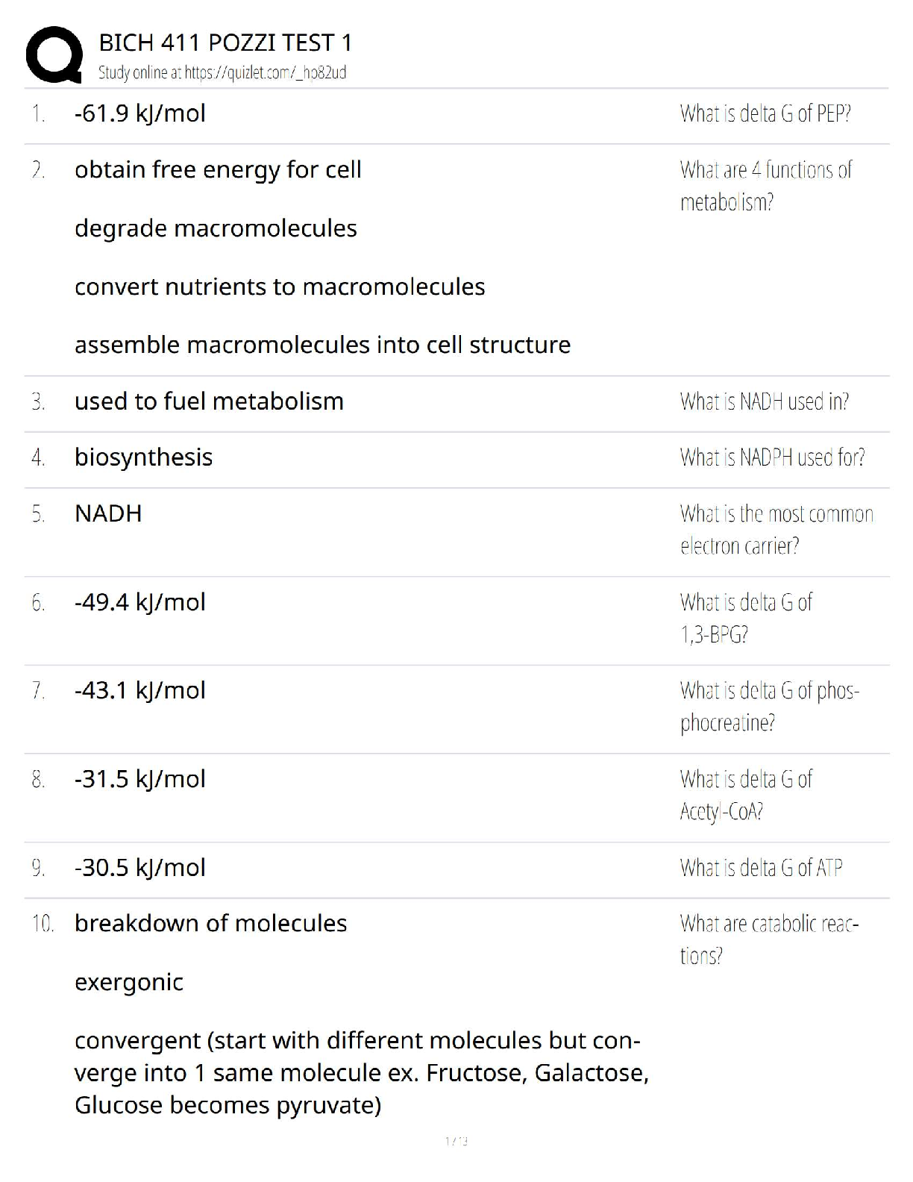The image size is (913, 1182).
Task: Click the 'What is delta G of ATP' question
Action: (761, 868)
